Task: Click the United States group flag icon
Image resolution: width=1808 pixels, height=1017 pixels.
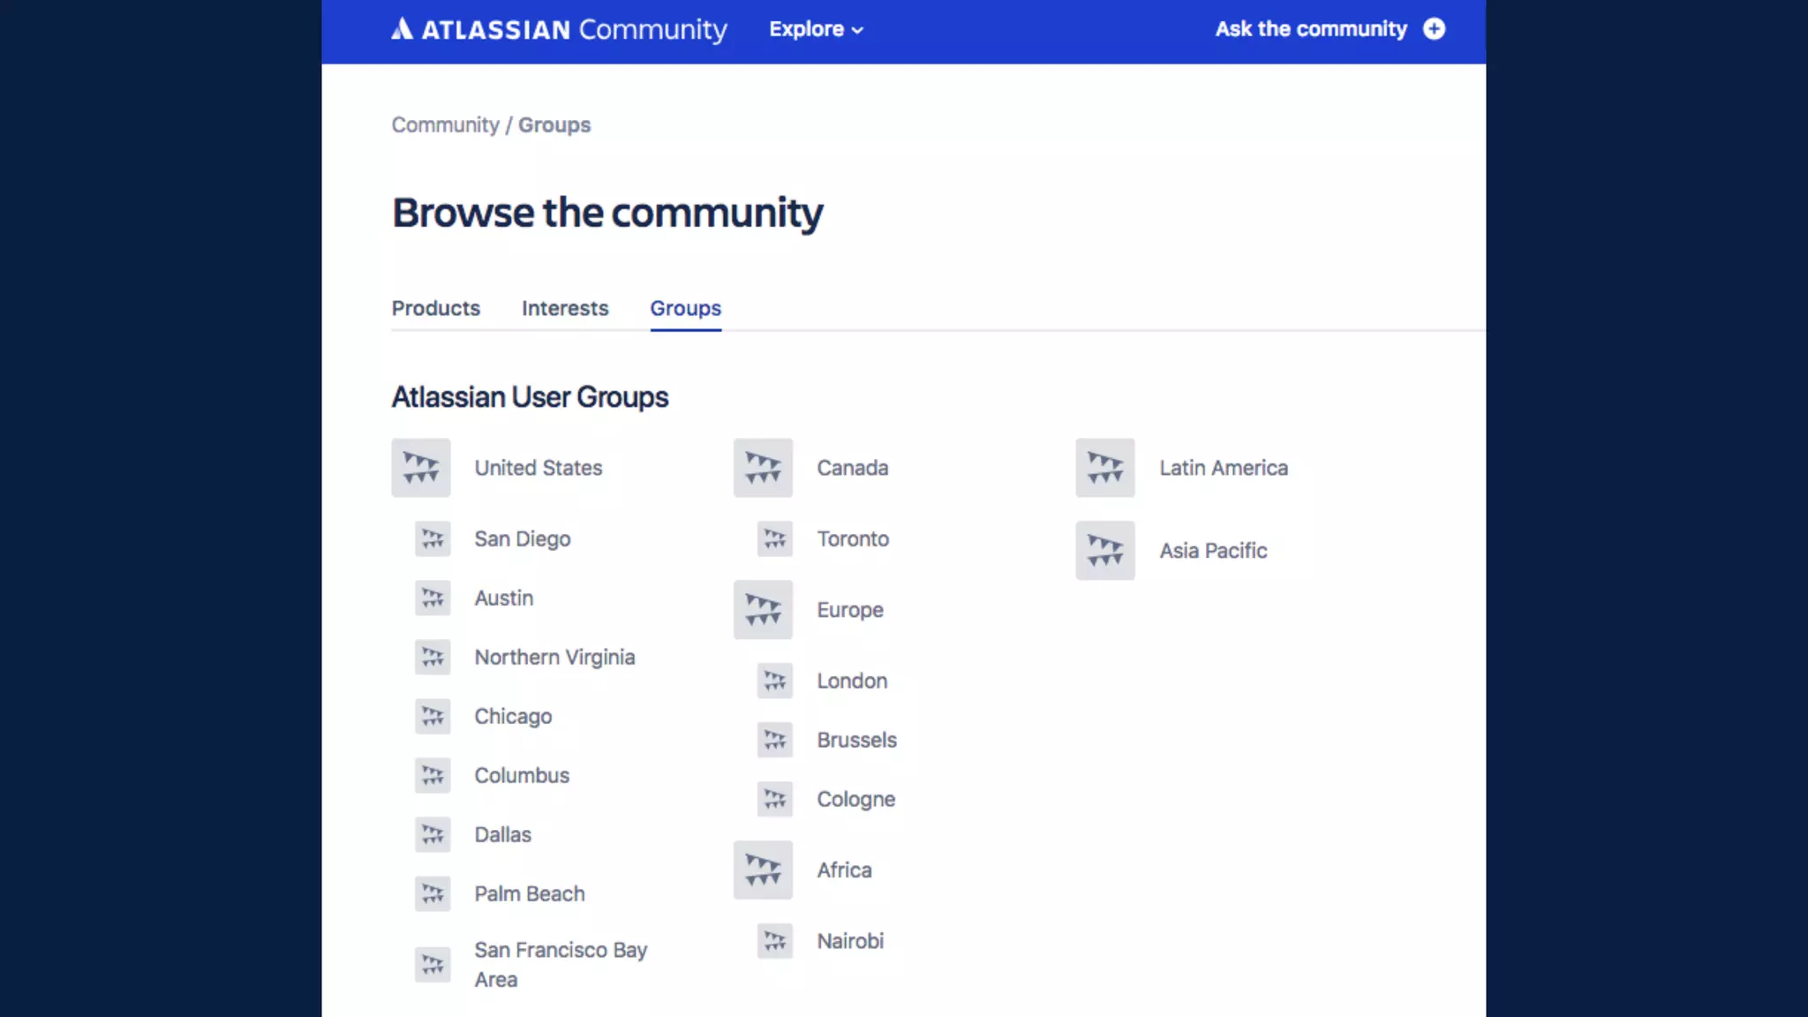Action: [x=421, y=468]
